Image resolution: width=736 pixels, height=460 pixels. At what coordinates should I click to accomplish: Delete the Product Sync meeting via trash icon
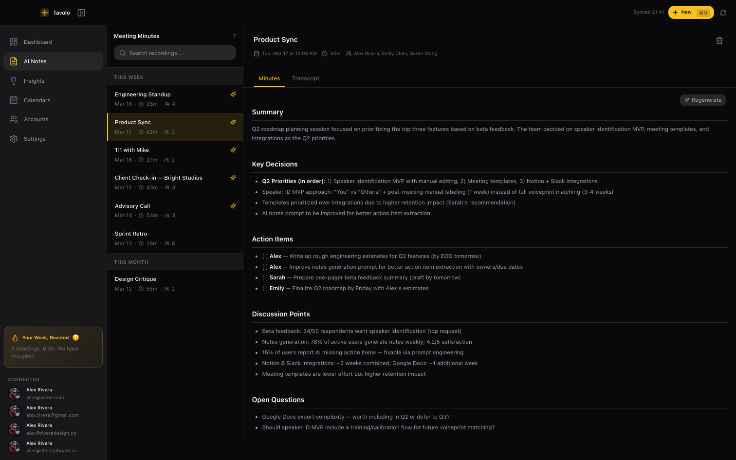click(x=719, y=40)
